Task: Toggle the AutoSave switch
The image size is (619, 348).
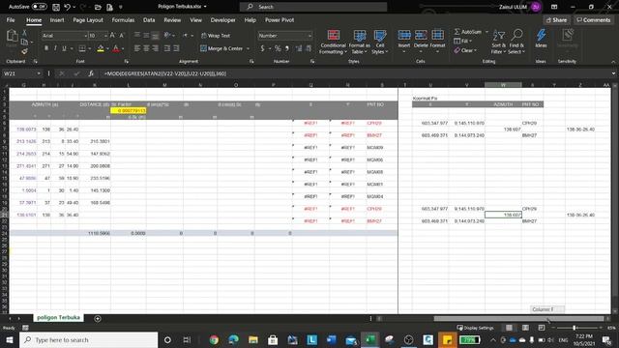Action: [x=39, y=7]
